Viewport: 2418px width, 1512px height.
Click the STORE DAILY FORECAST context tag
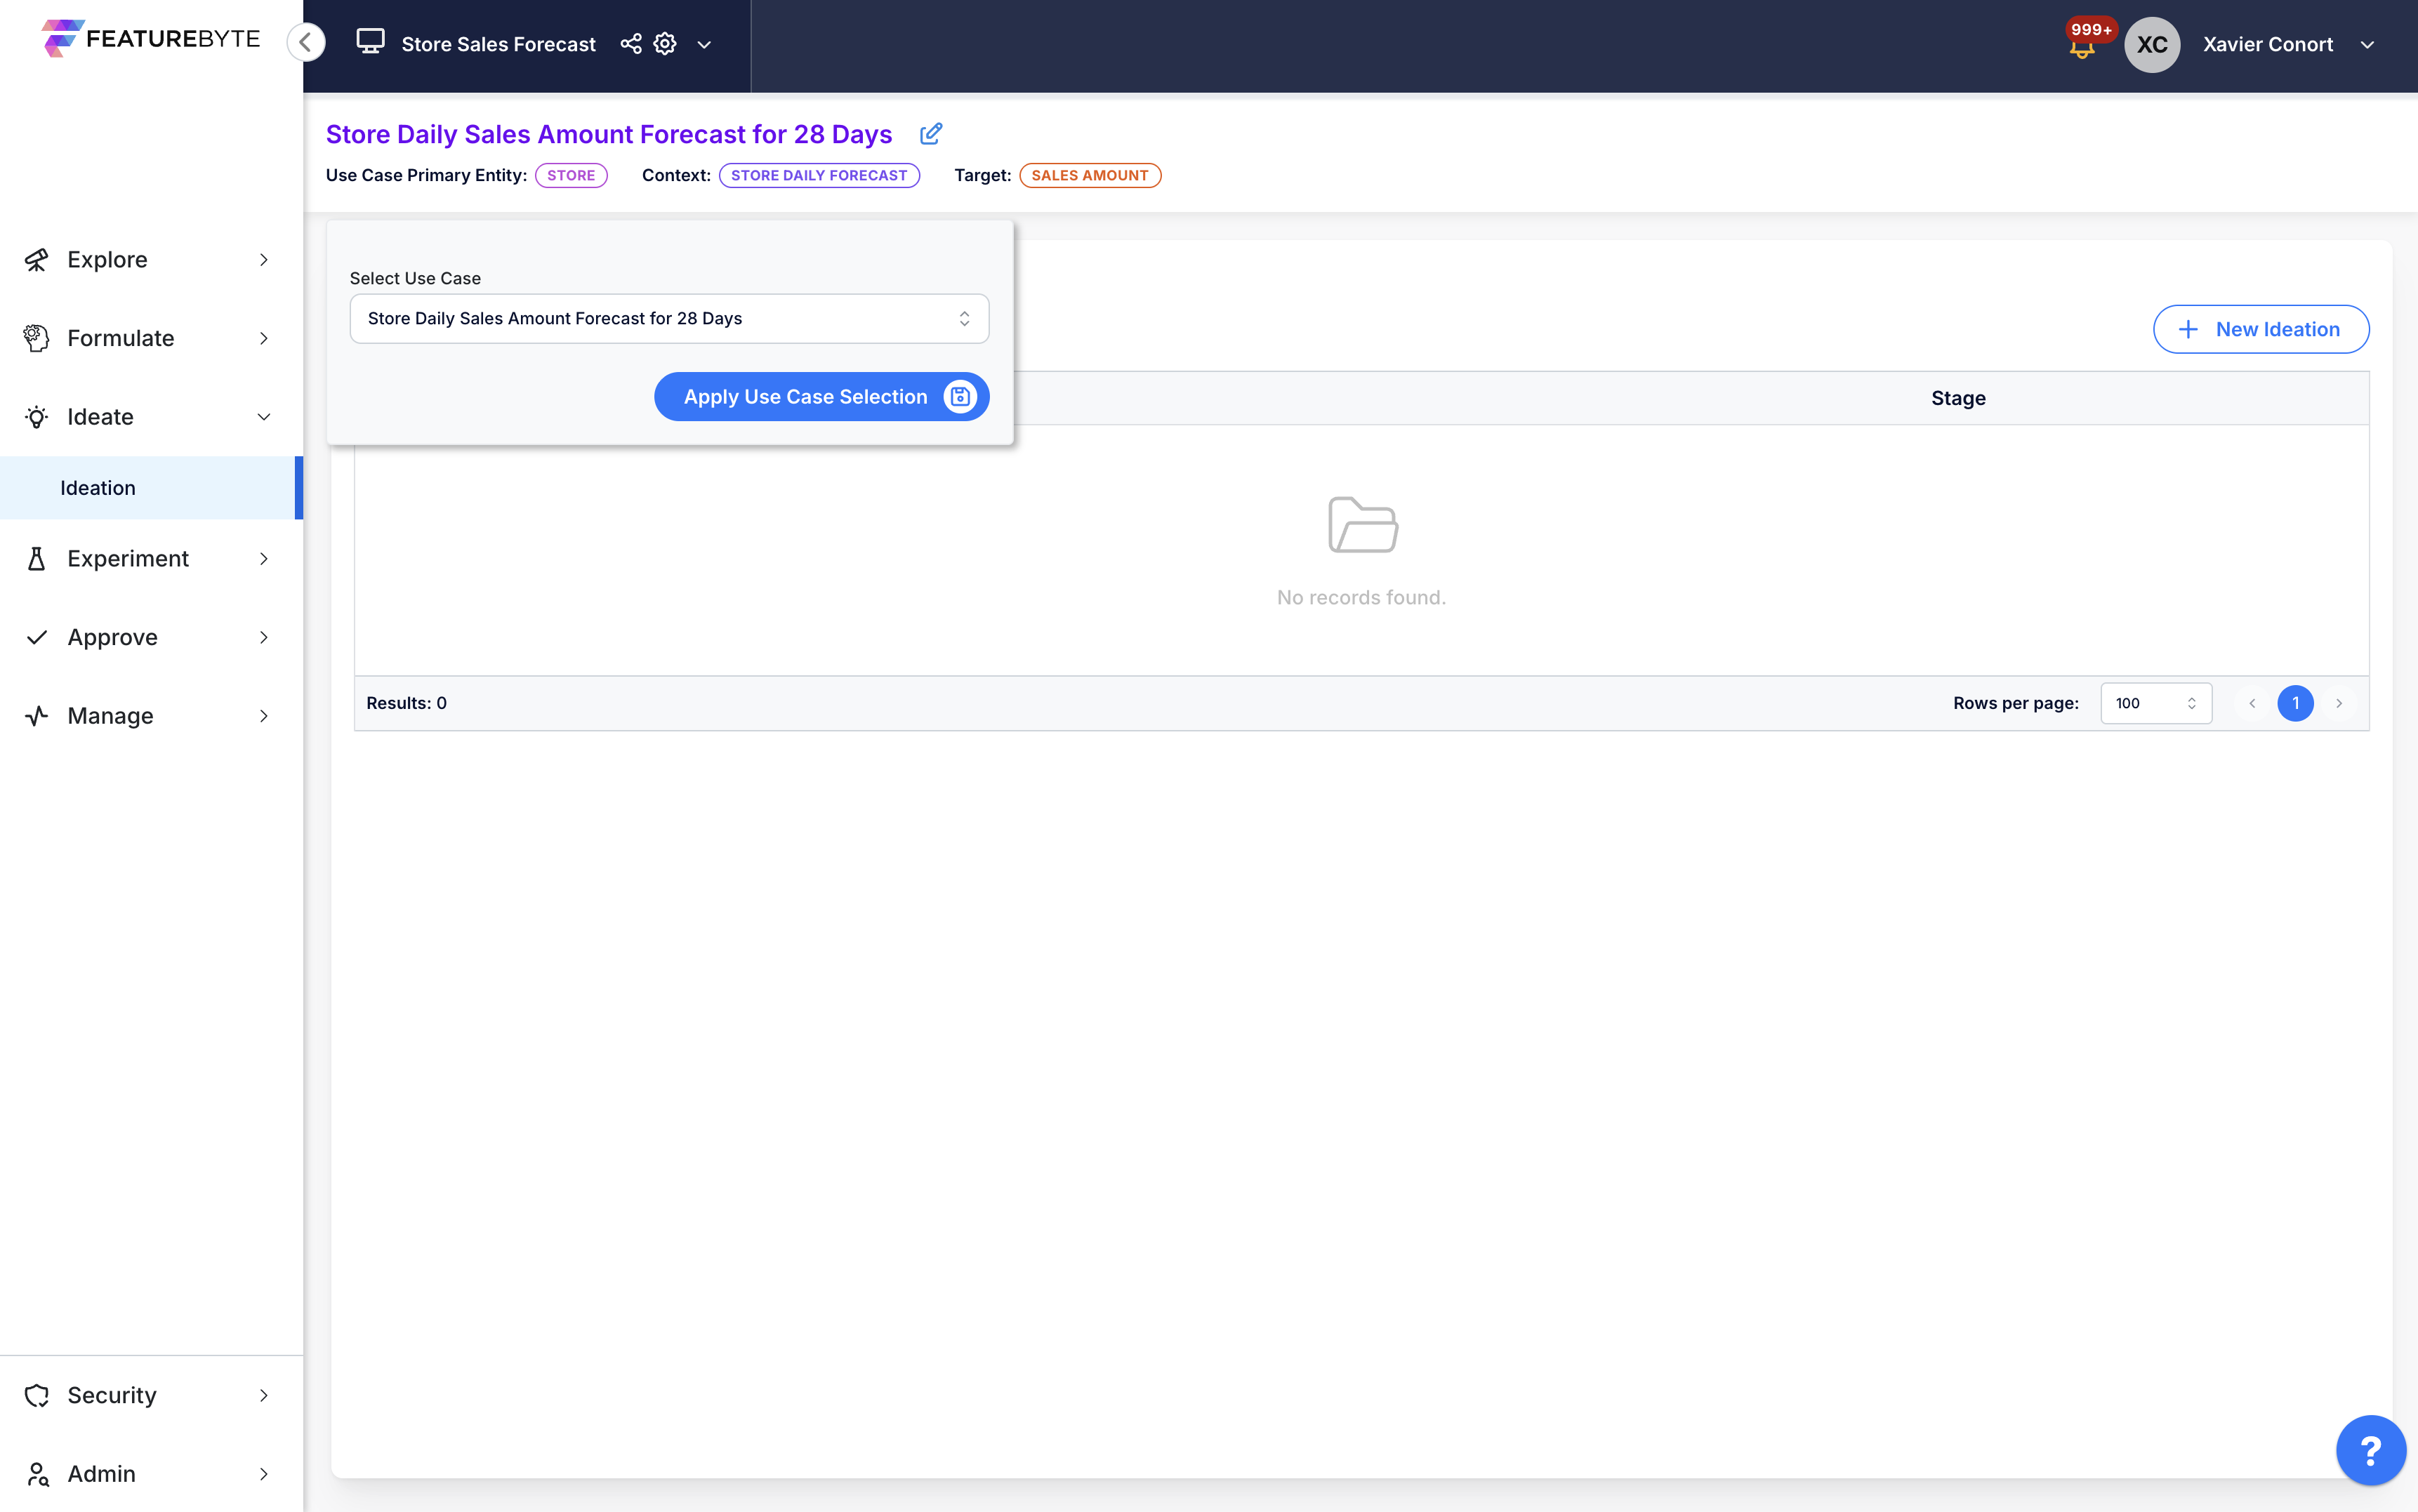click(818, 175)
